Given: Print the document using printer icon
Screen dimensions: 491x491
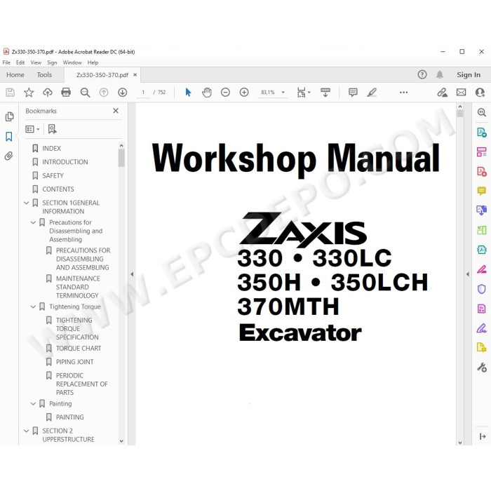Looking at the screenshot, I should [x=66, y=93].
